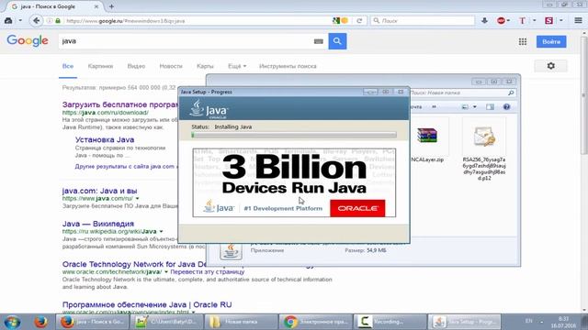588x330 pixels.
Task: Click the system clock in taskbar
Action: pyautogui.click(x=563, y=322)
